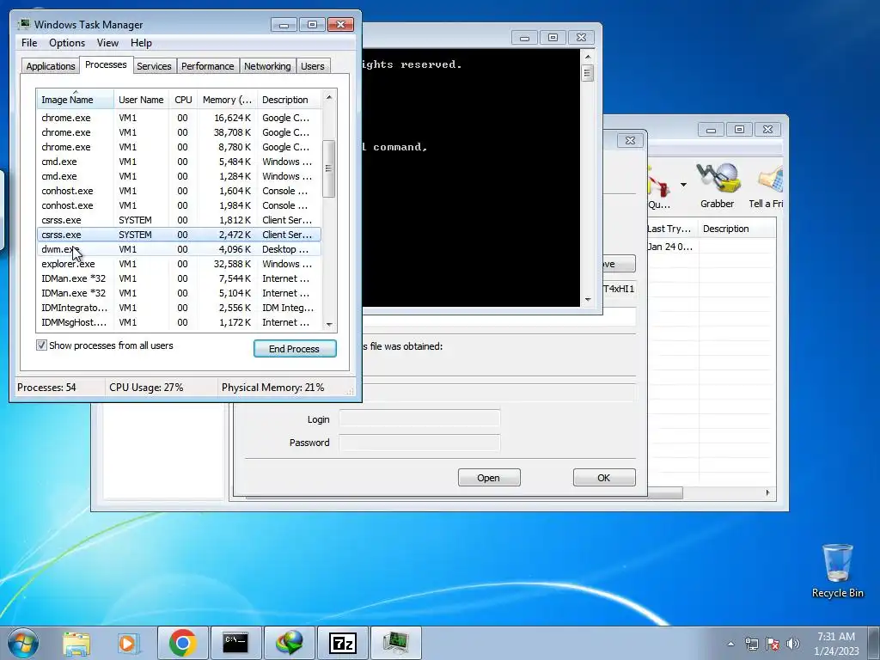Click scroll-up arrow of process list

pos(329,97)
